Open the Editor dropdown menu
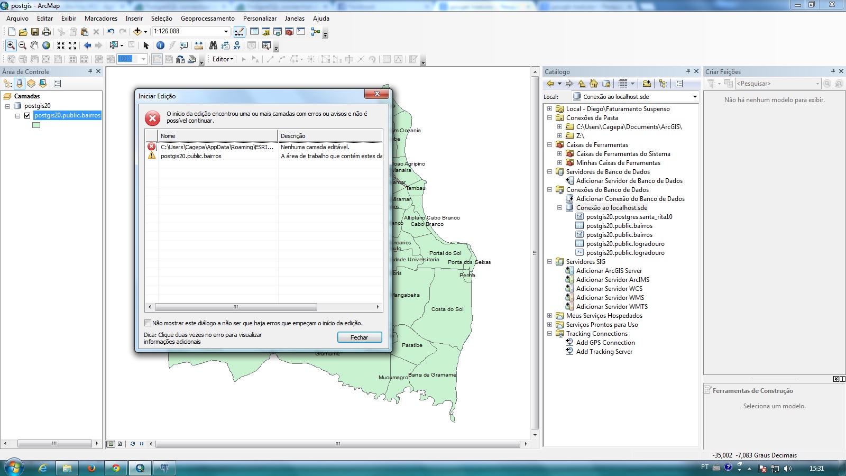Screen dimensions: 846x476 (x=223, y=59)
